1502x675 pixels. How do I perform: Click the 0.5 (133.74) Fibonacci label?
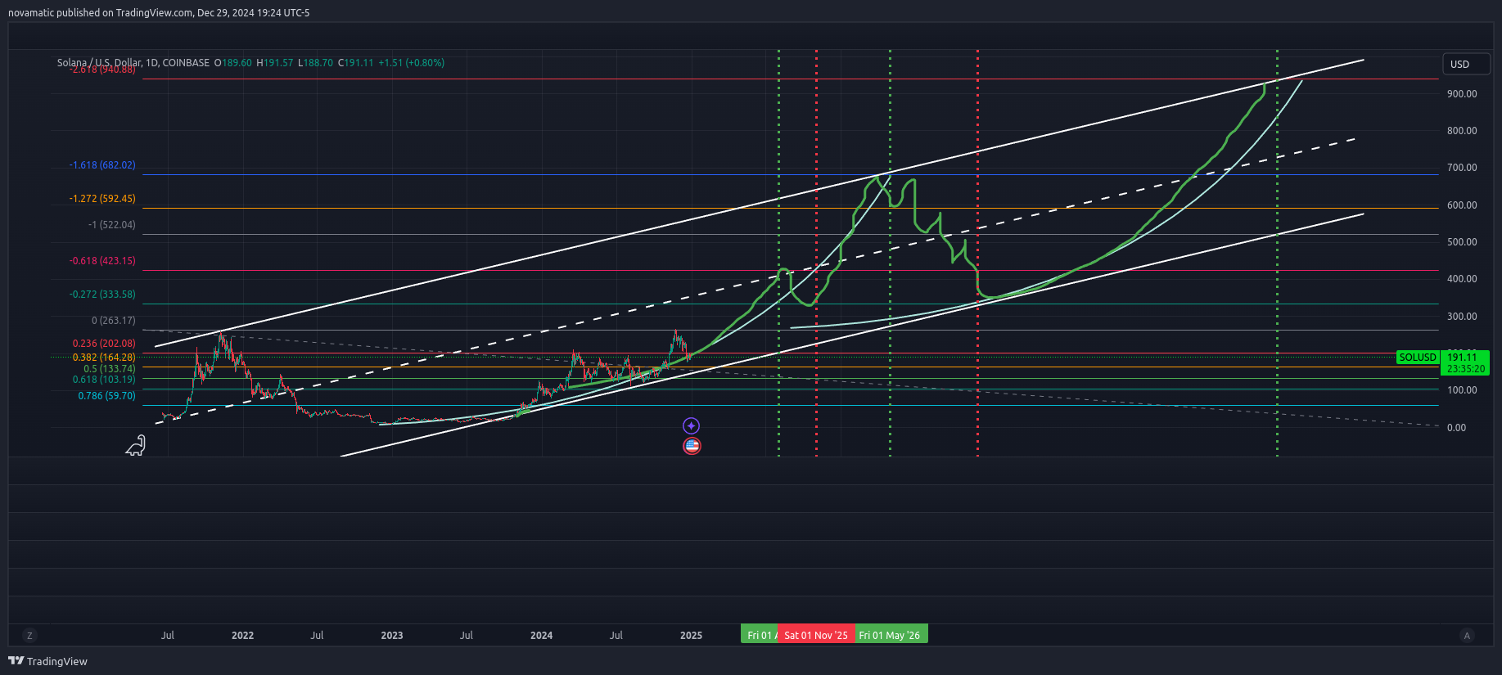[x=110, y=369]
